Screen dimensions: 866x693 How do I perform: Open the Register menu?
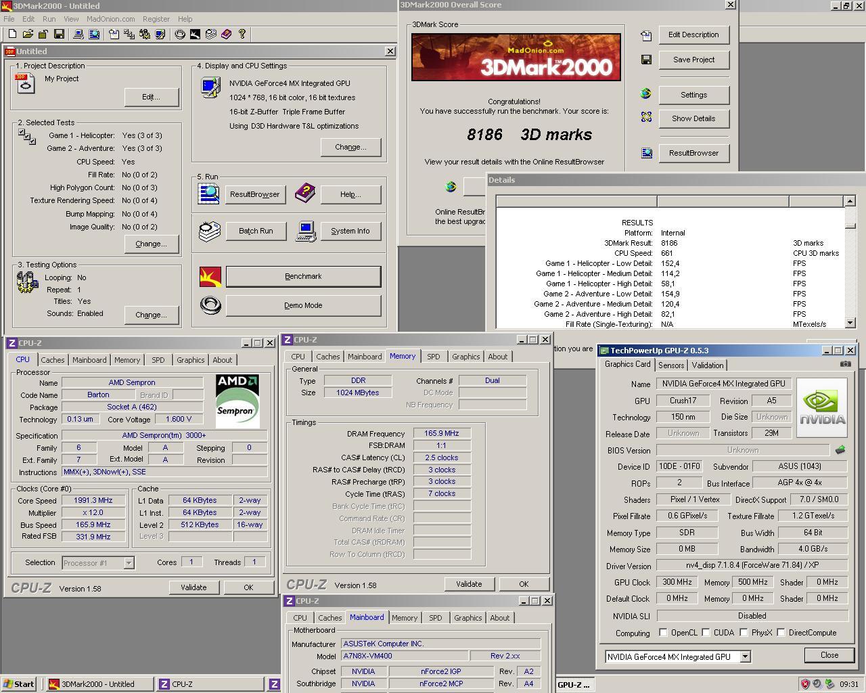(x=156, y=19)
